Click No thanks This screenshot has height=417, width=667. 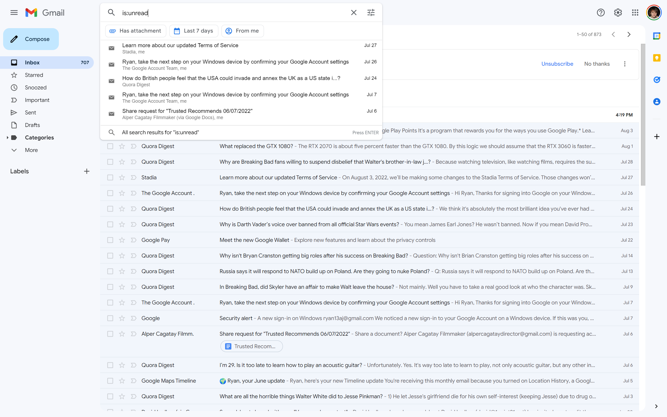click(x=597, y=64)
